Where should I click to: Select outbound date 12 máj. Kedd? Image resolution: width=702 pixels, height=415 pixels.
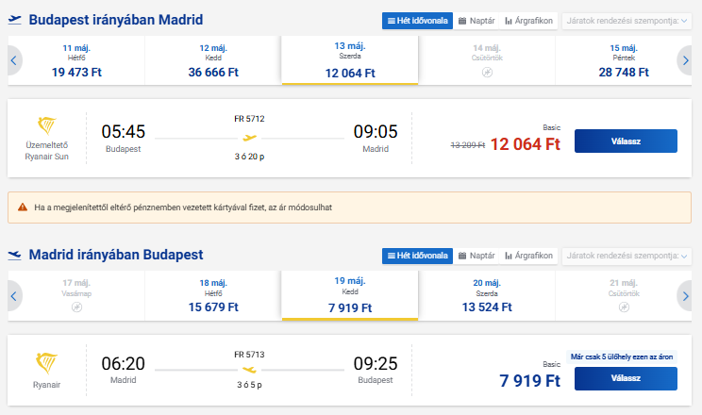(213, 60)
